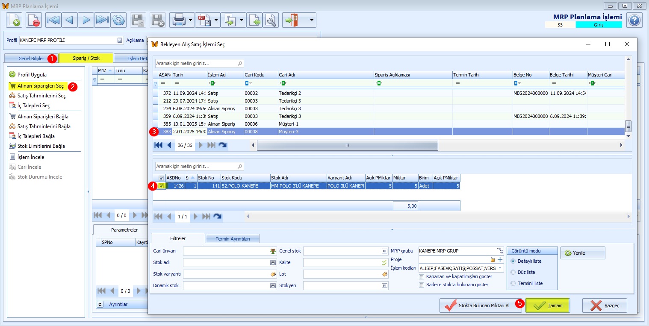The width and height of the screenshot is (649, 326).
Task: Click the Tamam confirmation button
Action: pyautogui.click(x=547, y=305)
